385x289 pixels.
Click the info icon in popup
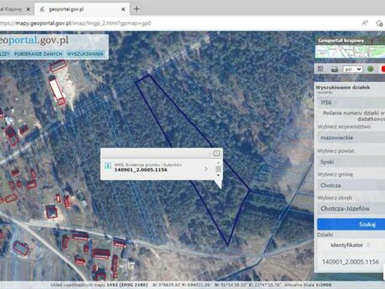pos(108,165)
